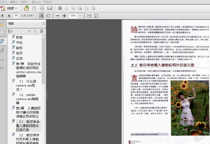
Task: Zoom in with the plus button
Action: coord(64,16)
